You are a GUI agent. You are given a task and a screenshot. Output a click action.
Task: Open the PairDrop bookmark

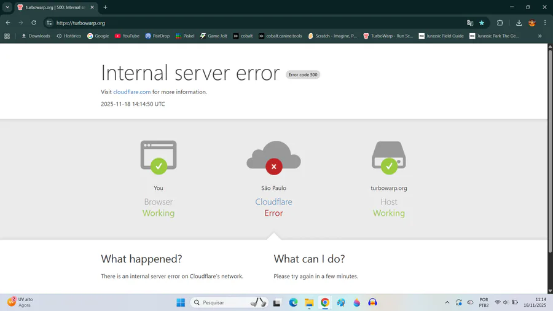click(158, 36)
